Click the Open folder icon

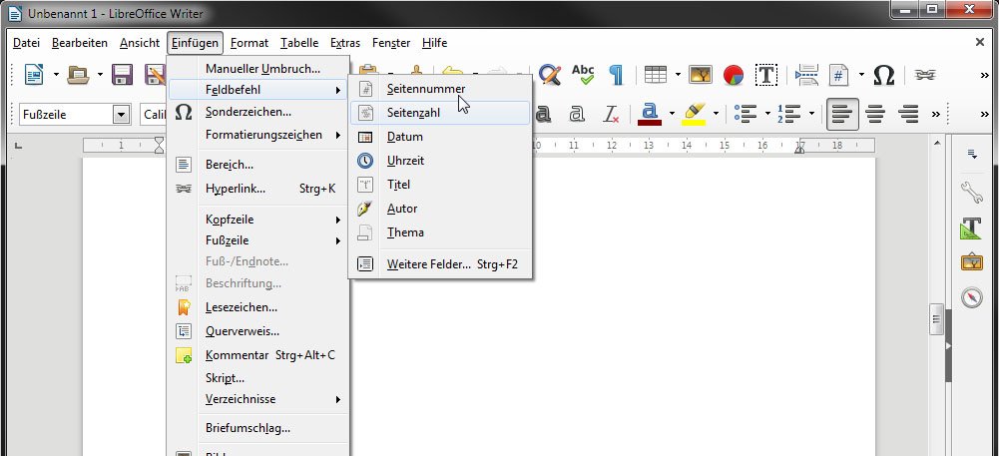coord(79,75)
